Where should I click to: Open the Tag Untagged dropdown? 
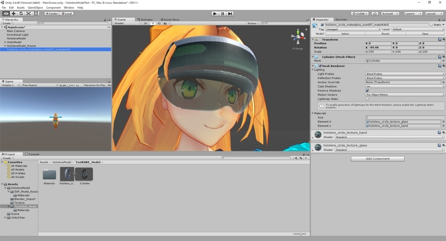353,29
